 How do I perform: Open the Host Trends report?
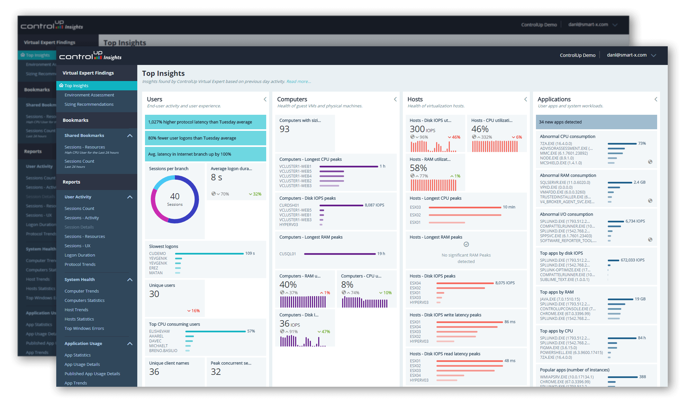click(x=77, y=310)
